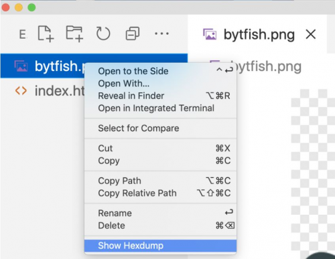Choose Cut from the context menu
This screenshot has height=259, width=335.
pos(160,149)
